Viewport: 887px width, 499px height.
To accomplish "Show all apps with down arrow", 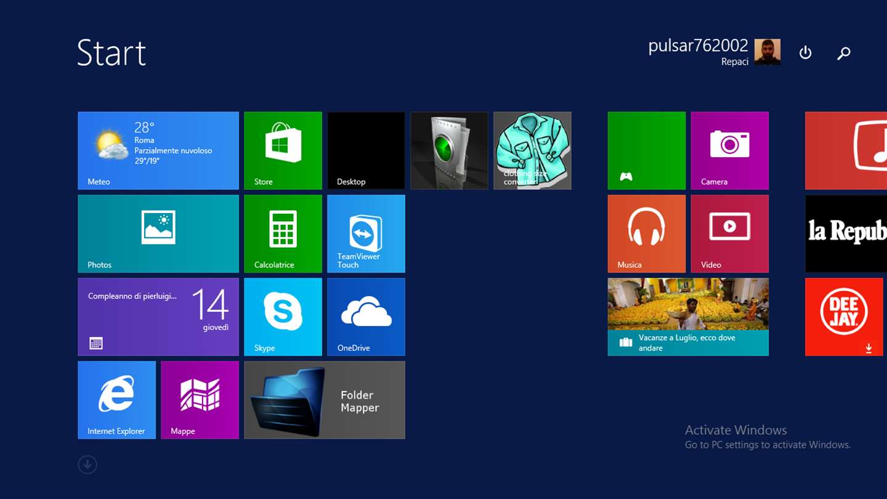I will tap(87, 465).
